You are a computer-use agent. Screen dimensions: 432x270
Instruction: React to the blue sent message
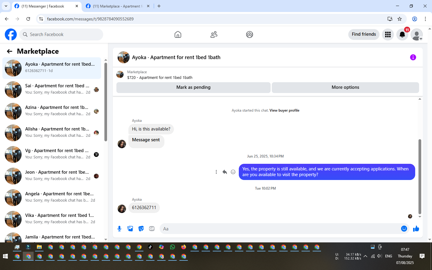(233, 172)
